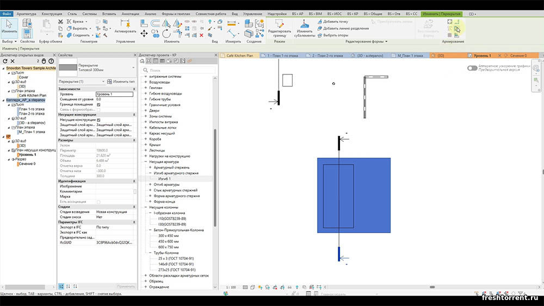Toggle the Граница помещения checkbox

click(x=98, y=104)
